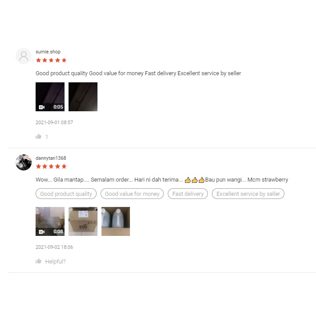Open dannytan1368's profile picture
316x316 pixels.
(24, 162)
